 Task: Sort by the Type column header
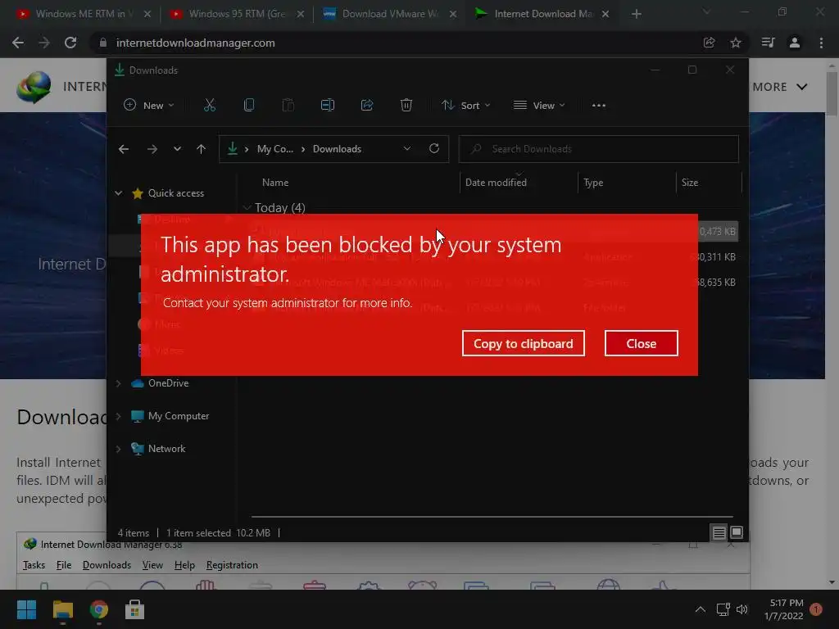pyautogui.click(x=593, y=183)
